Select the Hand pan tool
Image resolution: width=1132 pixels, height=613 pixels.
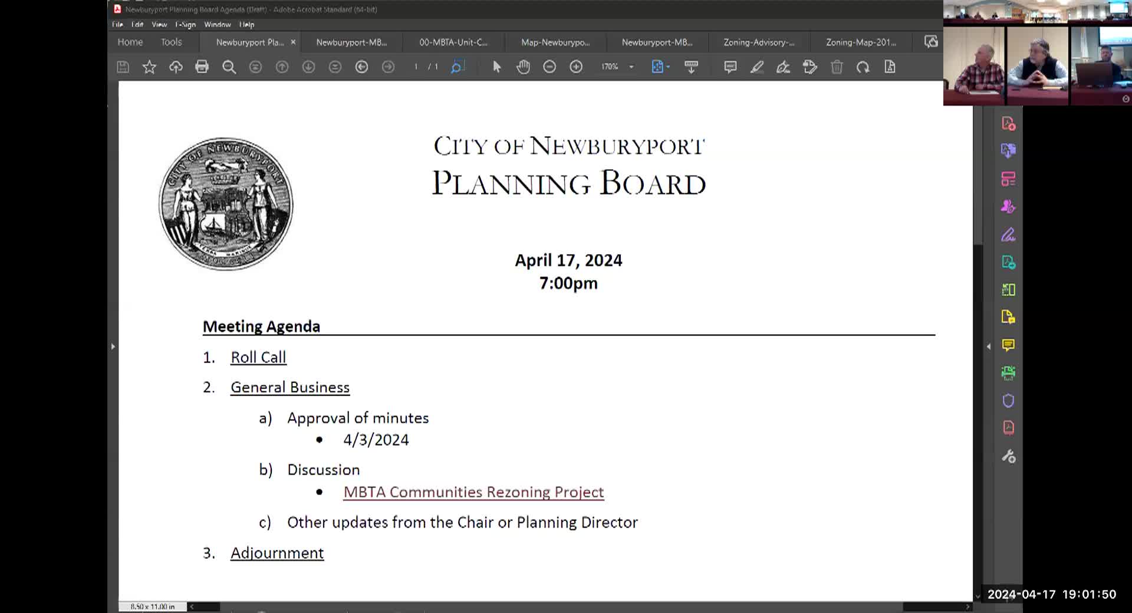pyautogui.click(x=523, y=67)
